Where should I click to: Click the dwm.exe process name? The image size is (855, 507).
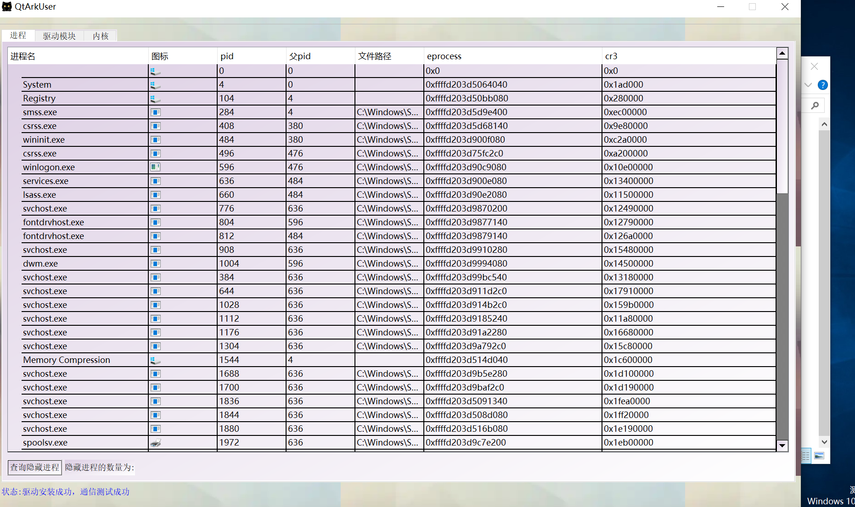click(x=40, y=264)
